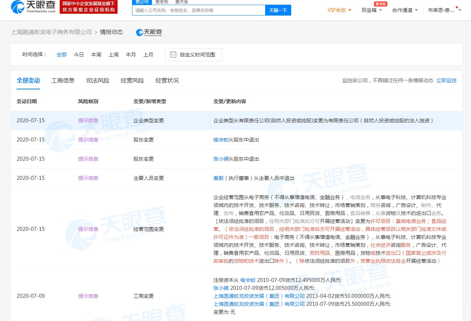The height and width of the screenshot is (321, 471).
Task: Open the 秦毅 executive director link
Action: pos(218,178)
